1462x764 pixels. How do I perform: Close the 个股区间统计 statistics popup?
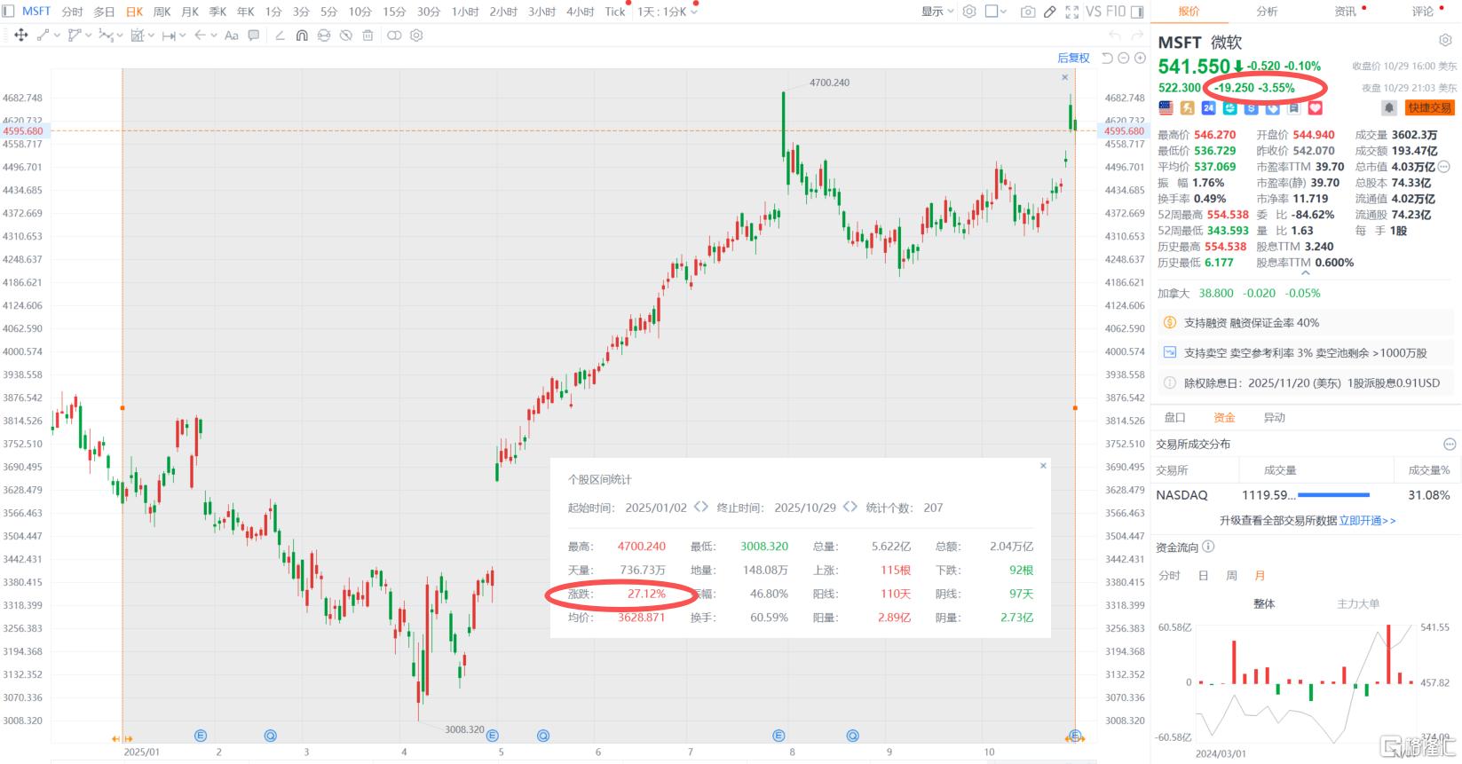1043,466
